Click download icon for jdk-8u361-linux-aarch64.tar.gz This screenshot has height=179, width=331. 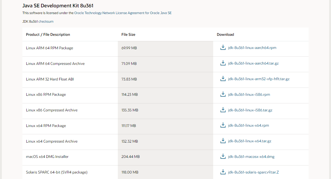[x=223, y=63]
